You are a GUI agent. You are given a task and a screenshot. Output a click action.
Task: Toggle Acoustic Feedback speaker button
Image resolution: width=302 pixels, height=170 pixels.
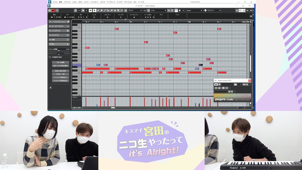coord(90,10)
